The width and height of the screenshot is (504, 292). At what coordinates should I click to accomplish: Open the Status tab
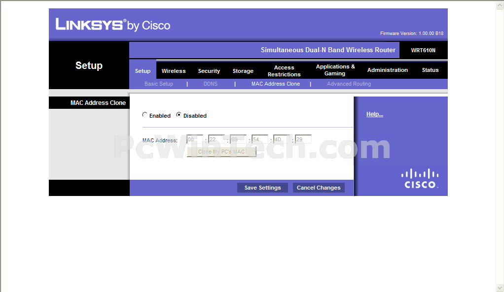click(430, 70)
